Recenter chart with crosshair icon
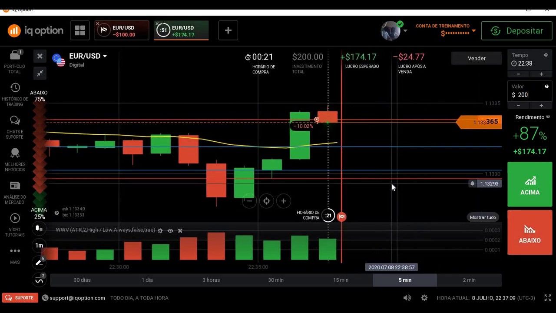This screenshot has width=556, height=313. pyautogui.click(x=267, y=201)
